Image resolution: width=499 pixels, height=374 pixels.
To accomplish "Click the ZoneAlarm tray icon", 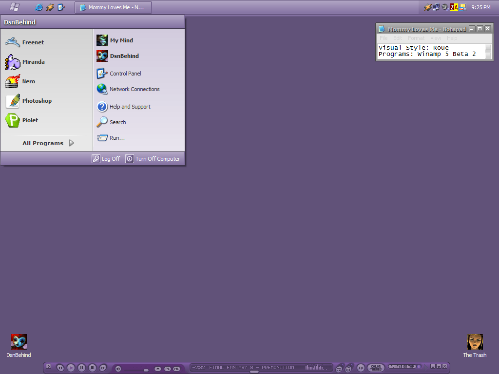I will click(x=454, y=7).
